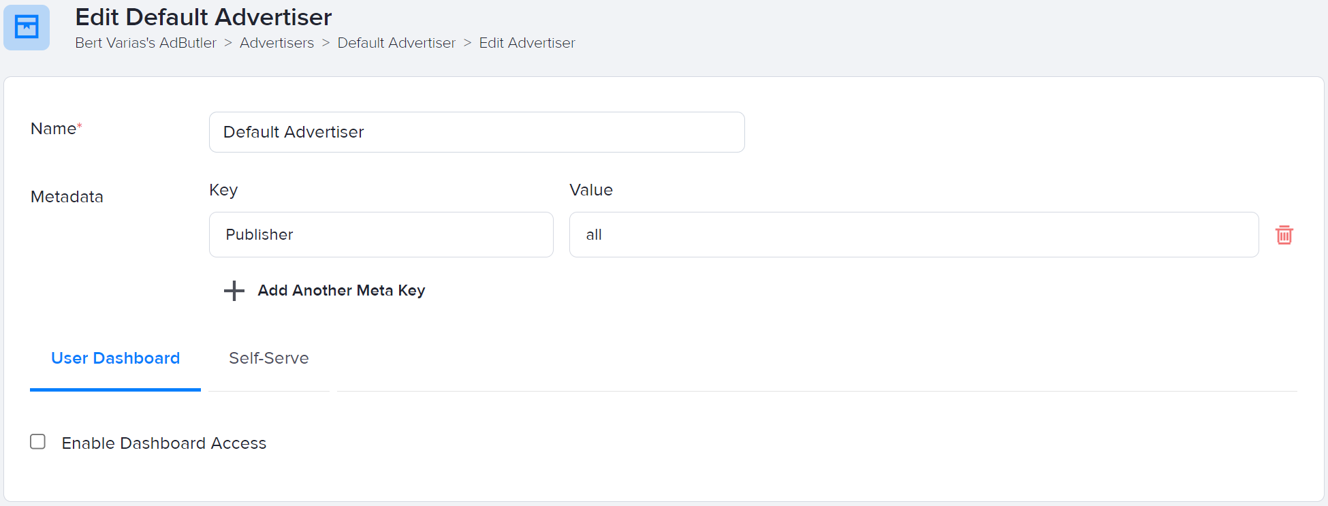Select the blue advertiser badge beside the page title

[x=27, y=27]
